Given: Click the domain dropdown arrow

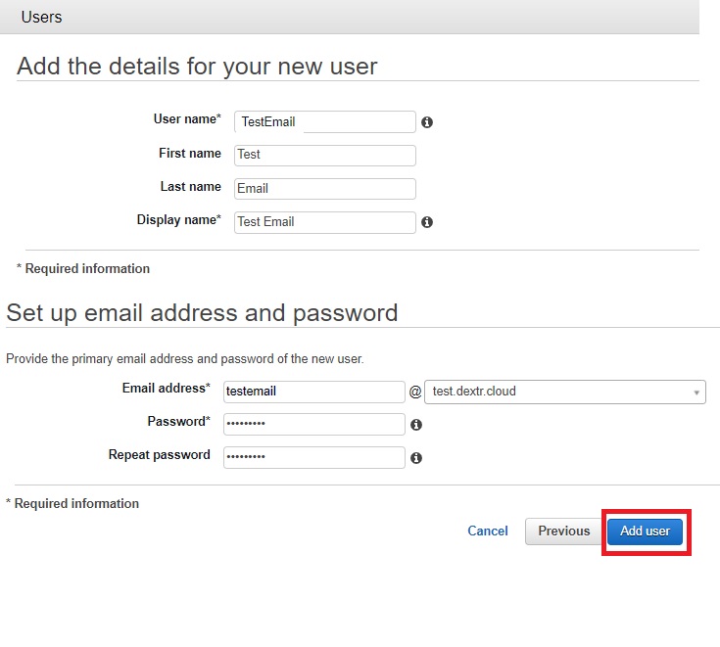Looking at the screenshot, I should (696, 393).
